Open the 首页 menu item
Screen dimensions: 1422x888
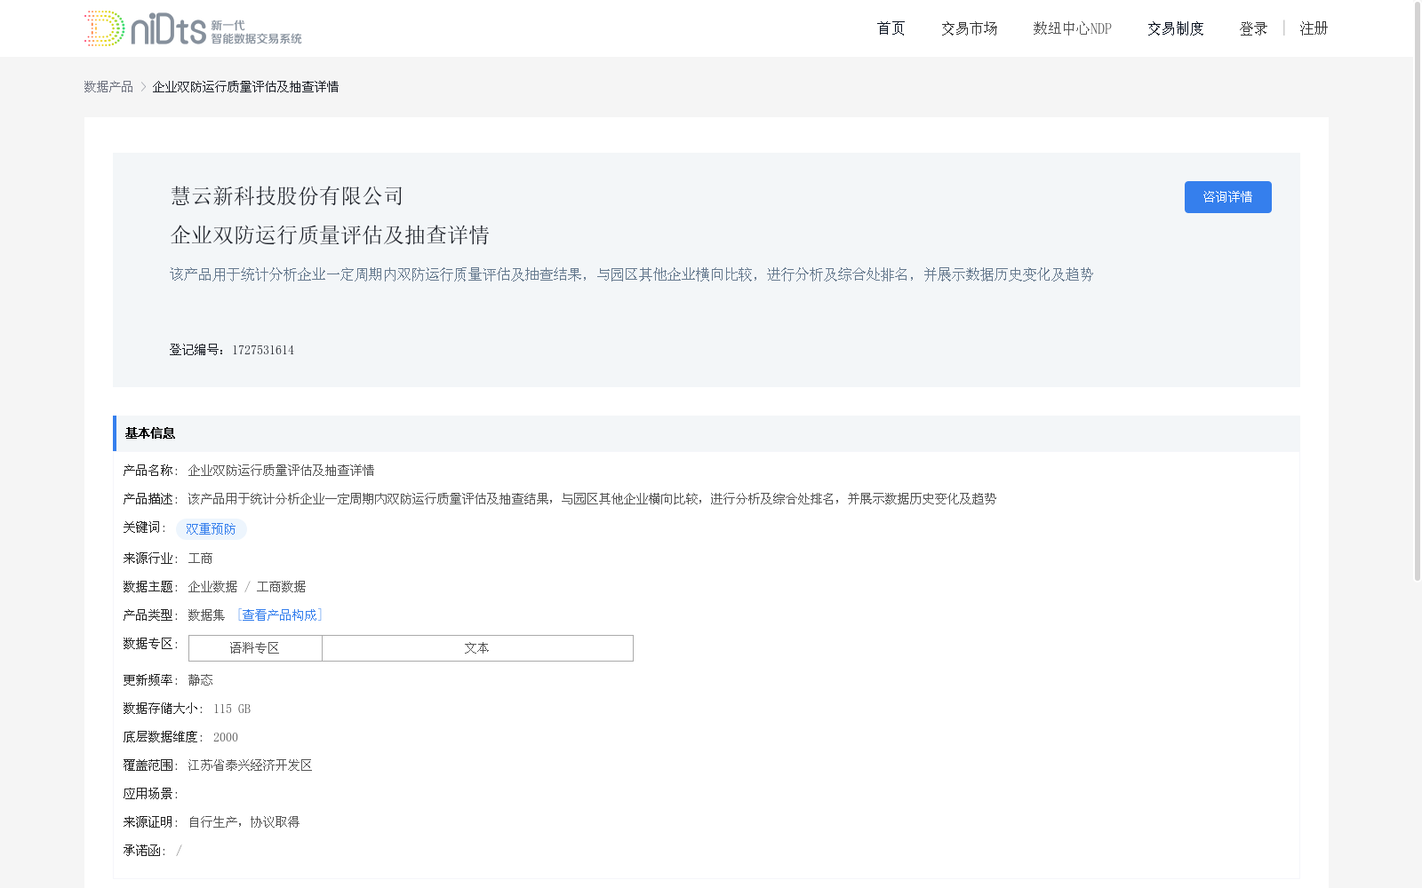coord(891,28)
